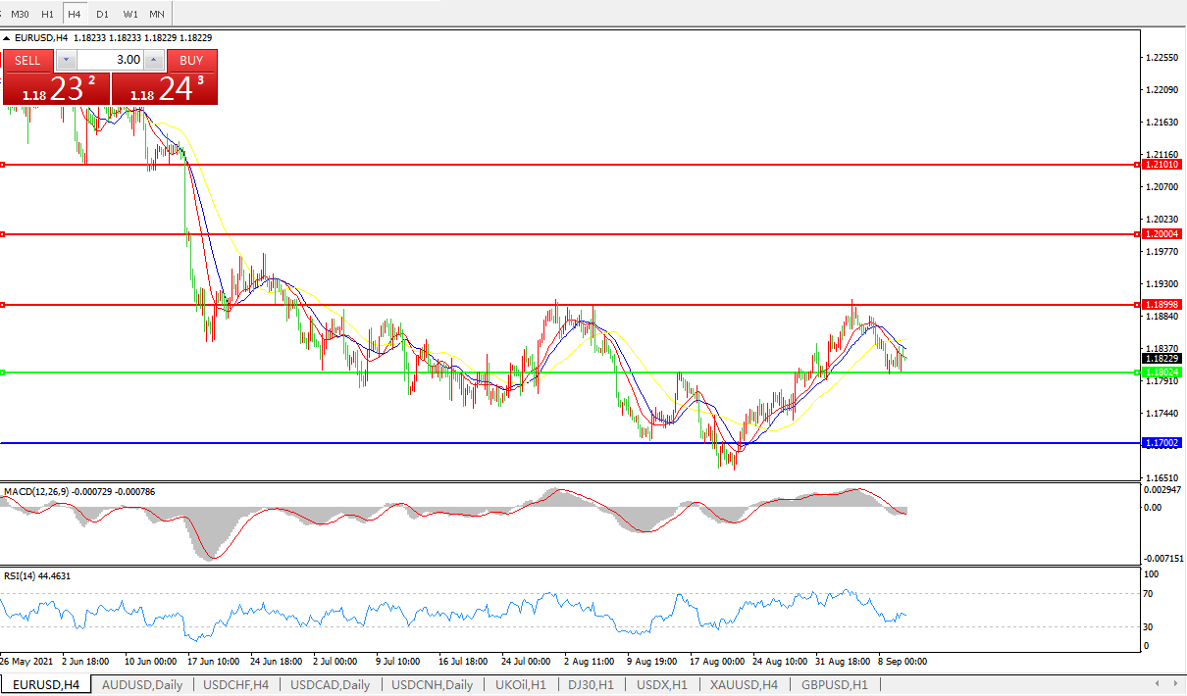Image resolution: width=1187 pixels, height=696 pixels.
Task: Open the UKOil,H1 chart tab
Action: (x=521, y=685)
